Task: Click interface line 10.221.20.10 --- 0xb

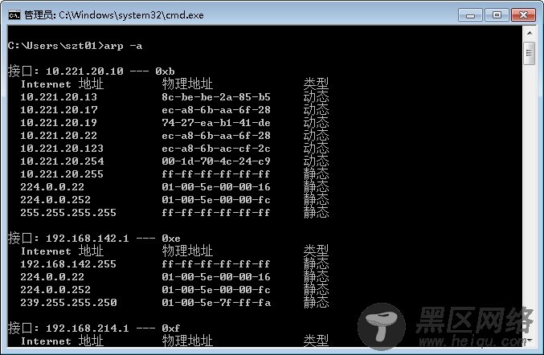Action: coord(92,71)
